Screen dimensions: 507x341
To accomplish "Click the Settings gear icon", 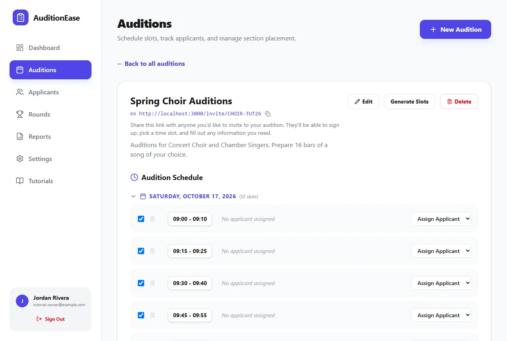I will (x=20, y=159).
